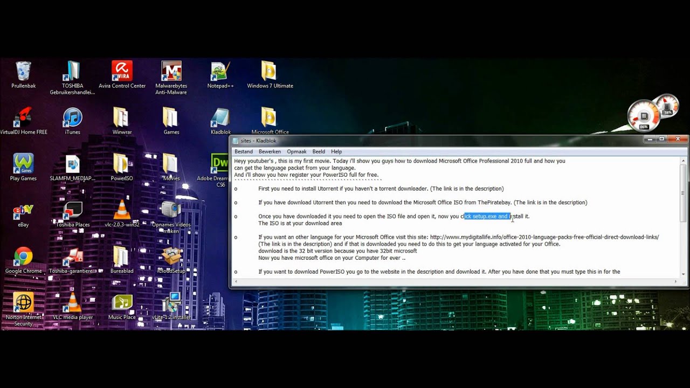Launch Norton Internet Security
This screenshot has width=690, height=388.
(x=23, y=310)
